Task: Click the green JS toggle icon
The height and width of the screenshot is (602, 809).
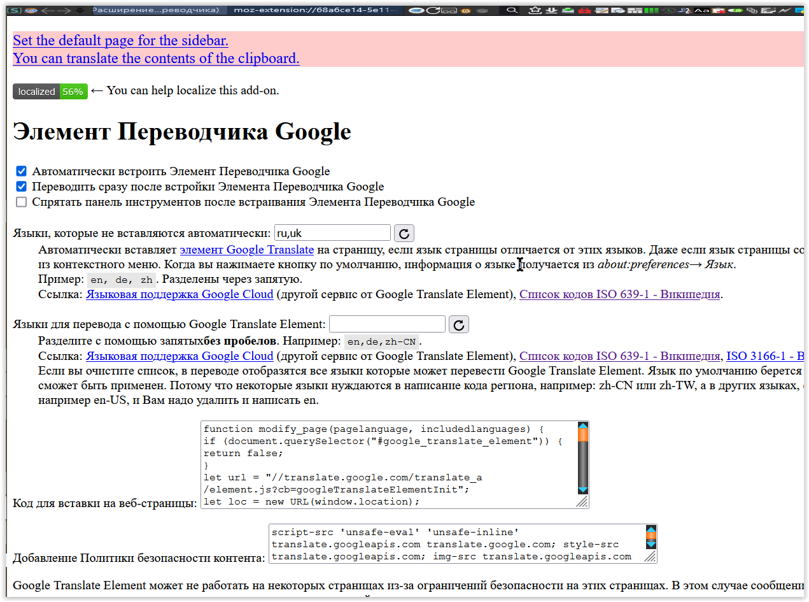Action: (736, 10)
